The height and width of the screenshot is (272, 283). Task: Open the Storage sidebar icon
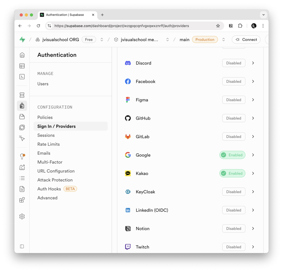22,117
